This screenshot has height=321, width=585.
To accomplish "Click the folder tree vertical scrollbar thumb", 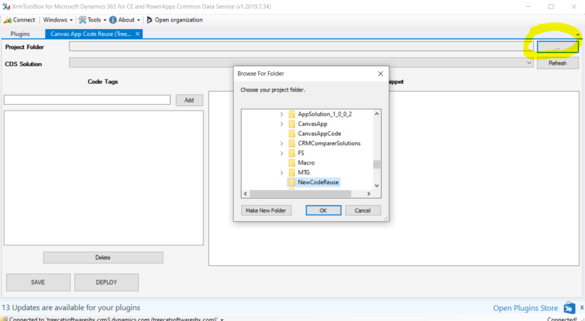I will 377,164.
